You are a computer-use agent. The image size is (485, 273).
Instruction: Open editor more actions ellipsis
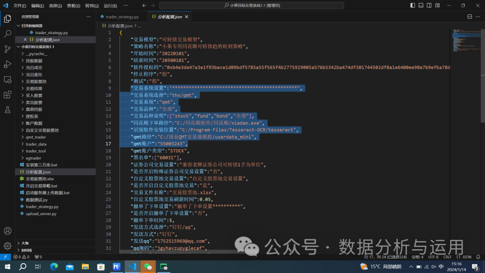[x=478, y=17]
